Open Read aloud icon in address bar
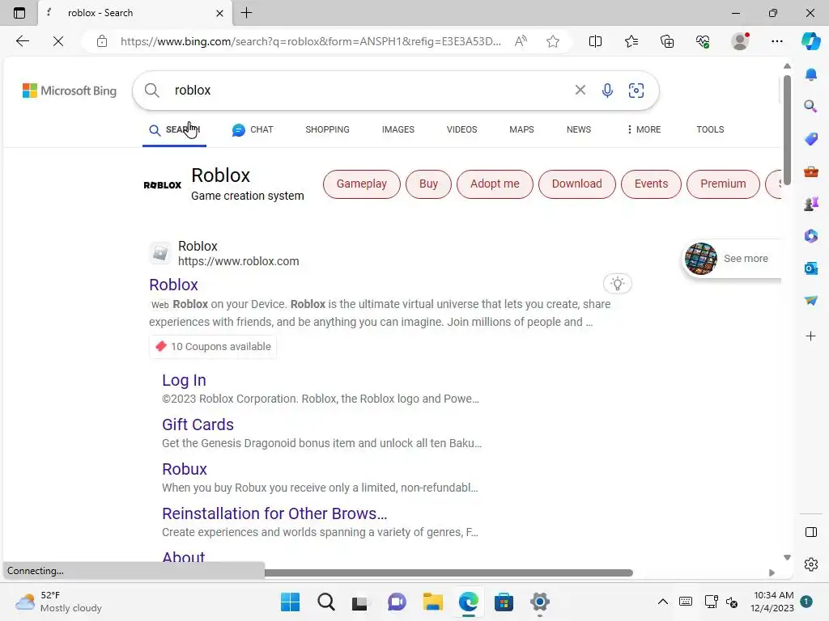The width and height of the screenshot is (829, 621). 521,41
